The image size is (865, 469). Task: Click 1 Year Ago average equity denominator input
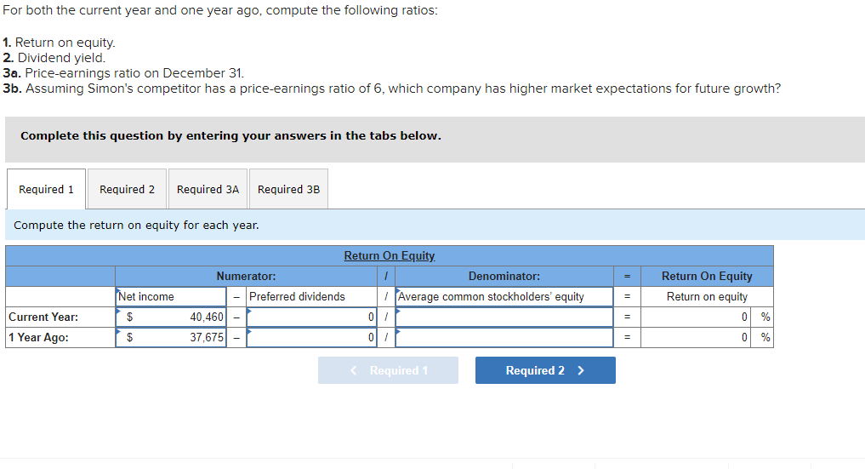pos(504,337)
